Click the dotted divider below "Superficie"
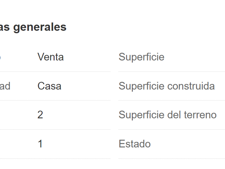The image size is (225, 169). click(x=171, y=72)
